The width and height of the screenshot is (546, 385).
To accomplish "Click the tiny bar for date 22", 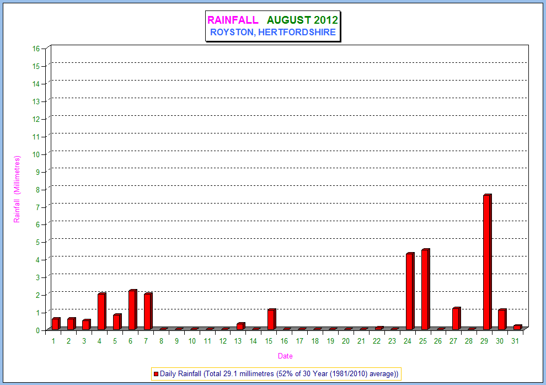I will click(x=379, y=328).
